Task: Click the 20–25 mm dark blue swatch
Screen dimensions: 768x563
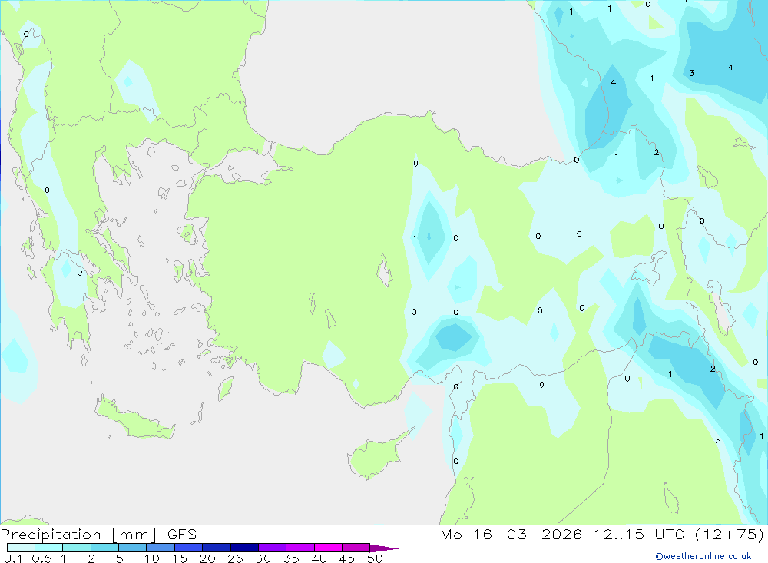Action: (216, 548)
